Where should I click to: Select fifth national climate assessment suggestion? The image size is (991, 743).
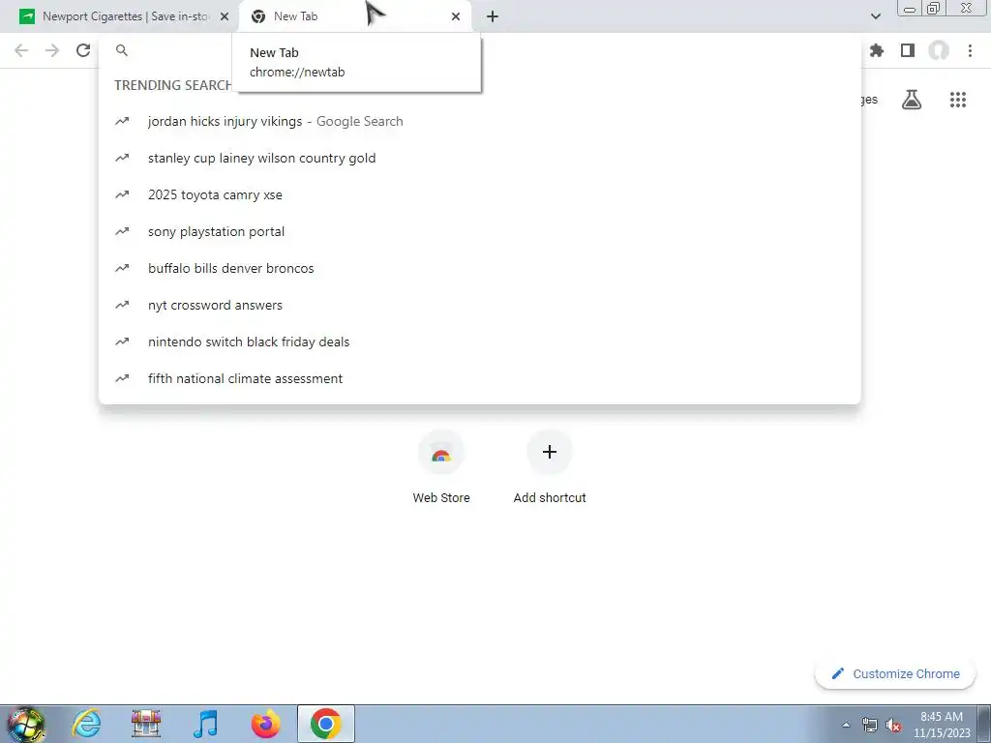coord(480,378)
